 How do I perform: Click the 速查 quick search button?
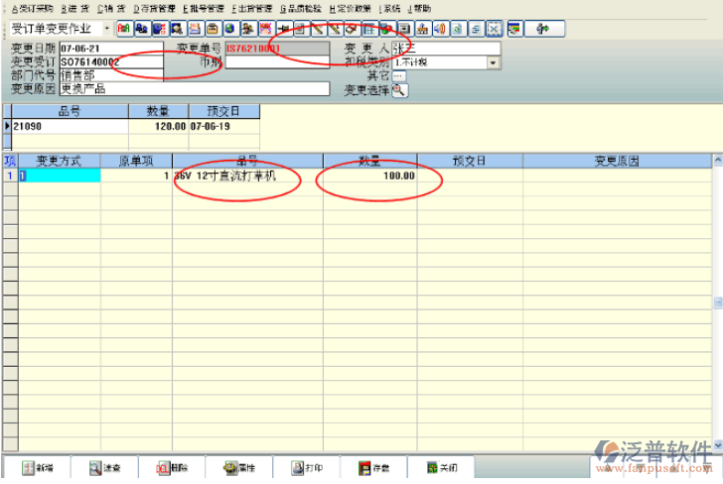pyautogui.click(x=104, y=468)
